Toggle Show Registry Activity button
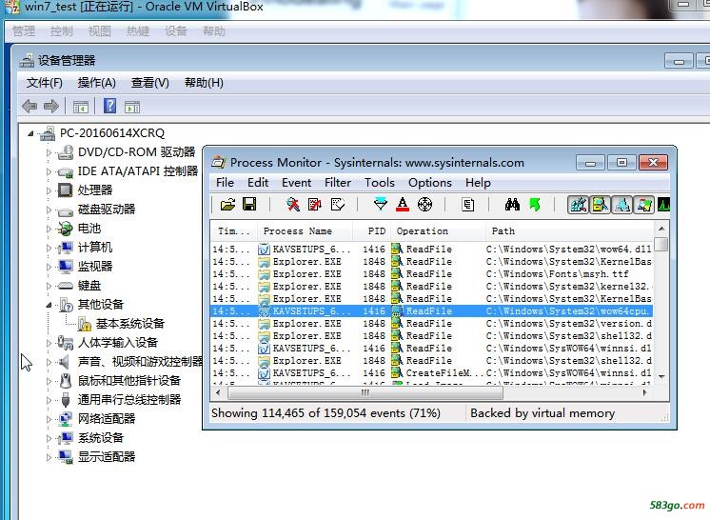The width and height of the screenshot is (710, 520). click(579, 205)
